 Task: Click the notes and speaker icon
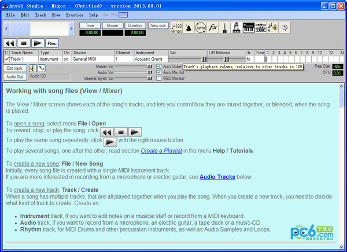click(x=272, y=28)
